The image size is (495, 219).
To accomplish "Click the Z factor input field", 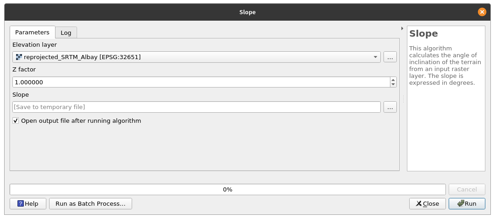I will coord(200,82).
